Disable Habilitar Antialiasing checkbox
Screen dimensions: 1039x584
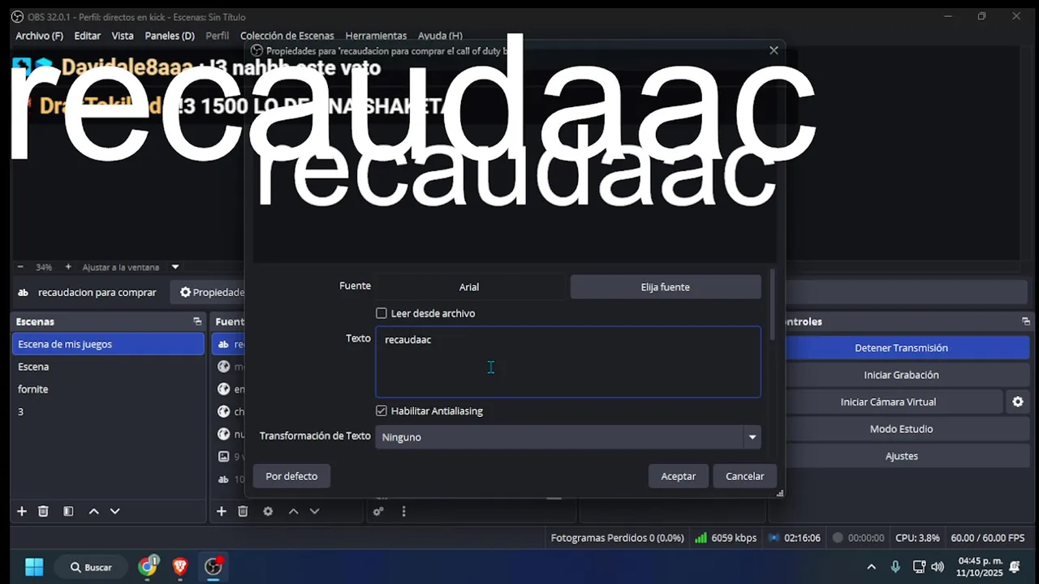click(382, 411)
